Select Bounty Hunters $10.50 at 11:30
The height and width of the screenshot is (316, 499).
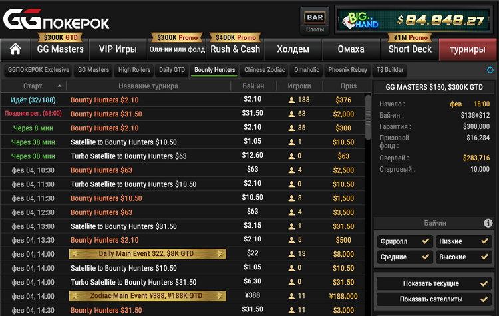tap(183, 198)
